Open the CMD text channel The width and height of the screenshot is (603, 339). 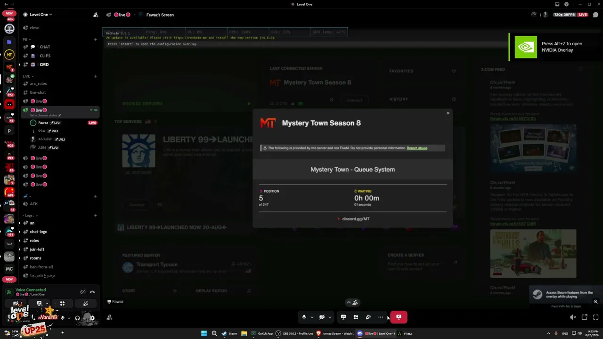pyautogui.click(x=60, y=65)
